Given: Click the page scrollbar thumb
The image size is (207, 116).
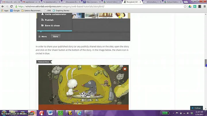Looking at the screenshot, I should [206, 63].
